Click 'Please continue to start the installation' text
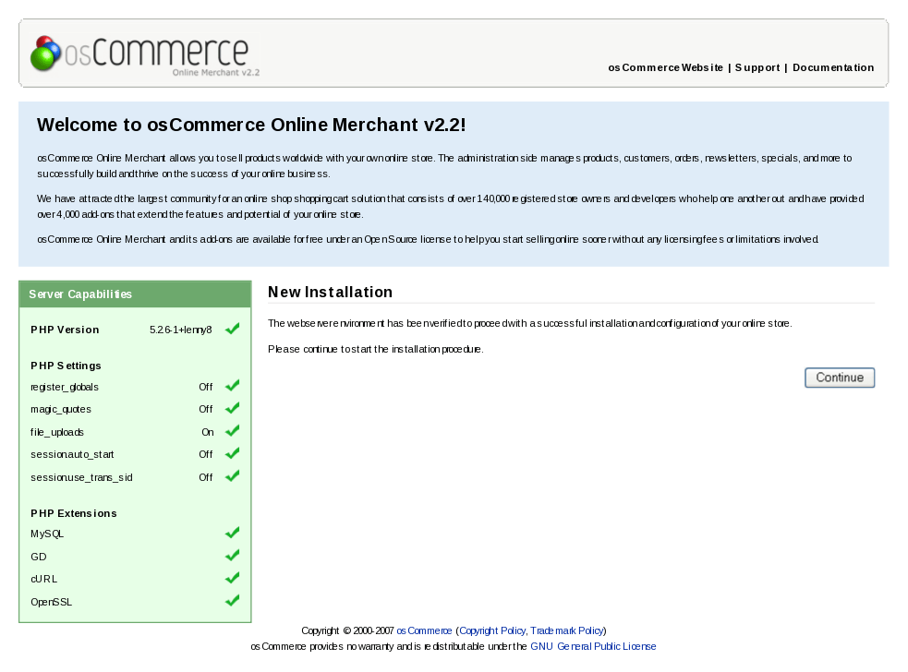This screenshot has height=672, width=908. [x=375, y=349]
